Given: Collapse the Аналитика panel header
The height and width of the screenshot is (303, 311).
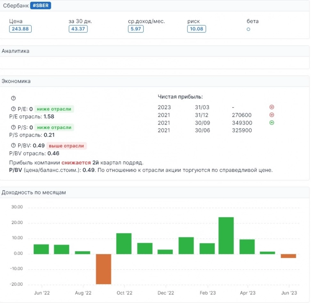Looking at the screenshot, I should pyautogui.click(x=154, y=51).
